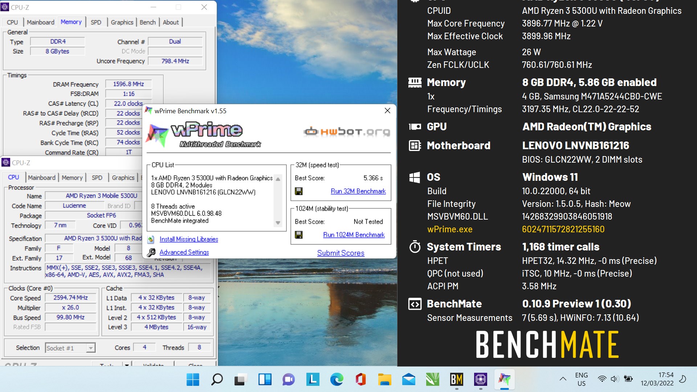Screen dimensions: 697x392
Task: Open Mainboard tab in the Processor CPU-Z window
Action: click(42, 177)
